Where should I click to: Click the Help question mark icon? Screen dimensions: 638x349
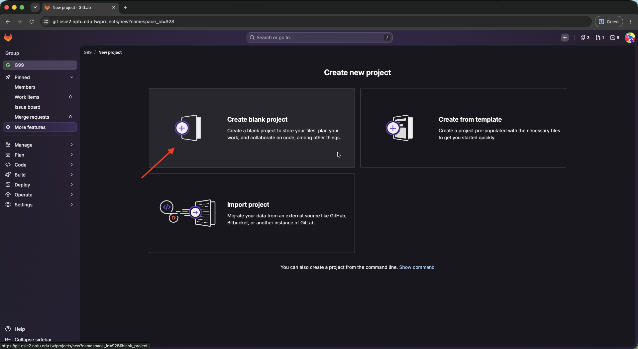click(x=8, y=329)
